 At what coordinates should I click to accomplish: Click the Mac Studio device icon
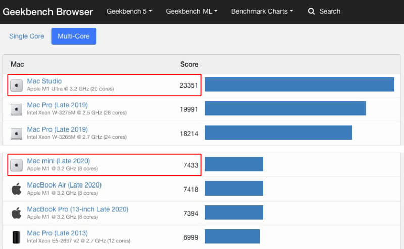point(16,85)
